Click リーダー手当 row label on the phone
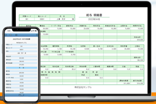 (x=10, y=78)
